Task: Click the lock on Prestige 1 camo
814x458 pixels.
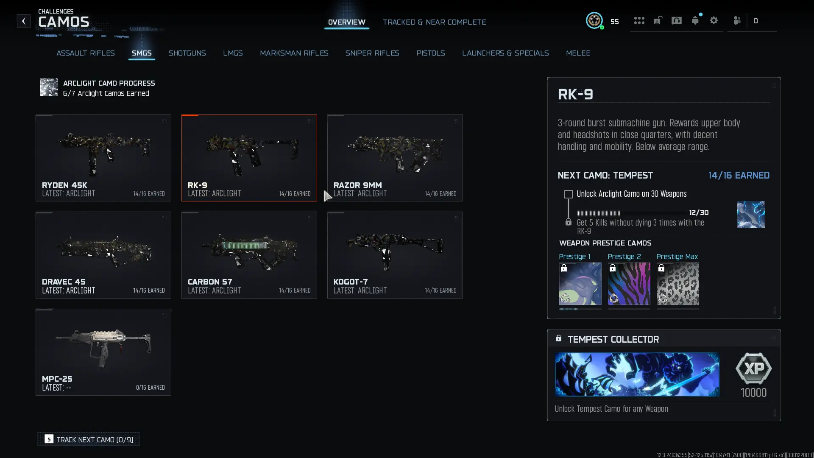Action: click(564, 268)
